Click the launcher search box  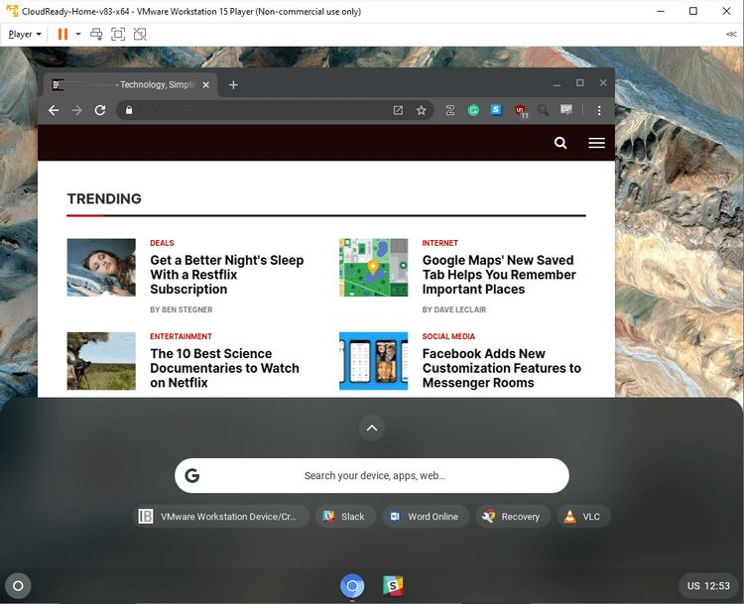[372, 475]
